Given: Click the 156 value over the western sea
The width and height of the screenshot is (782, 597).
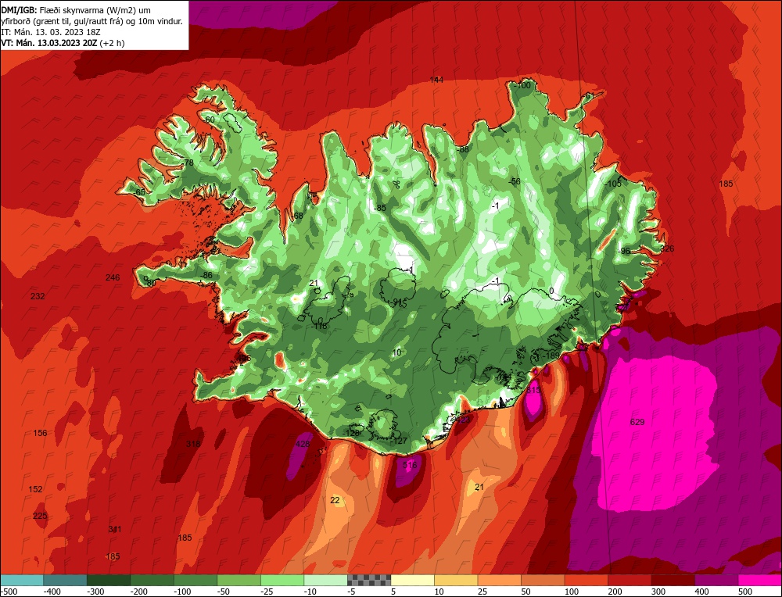Looking at the screenshot, I should 41,433.
